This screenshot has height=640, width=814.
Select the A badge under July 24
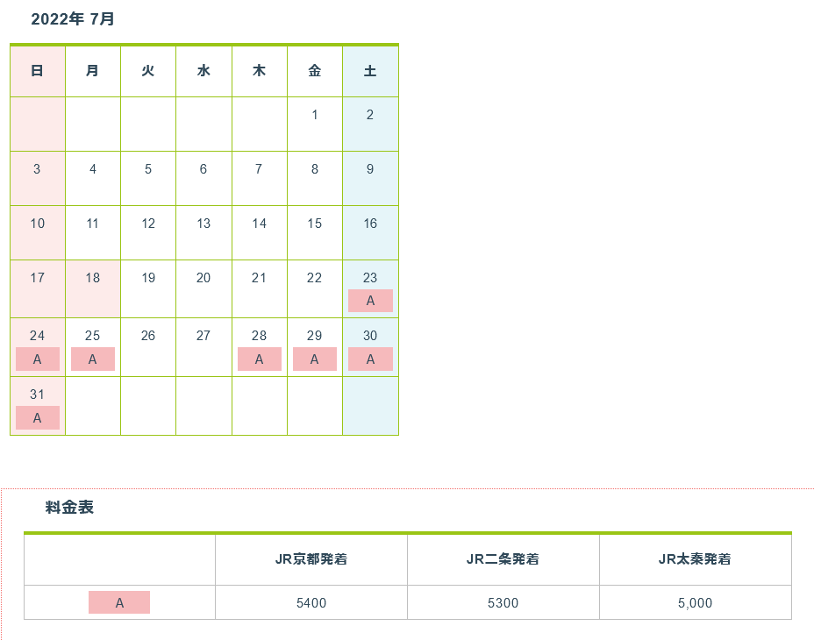click(38, 359)
